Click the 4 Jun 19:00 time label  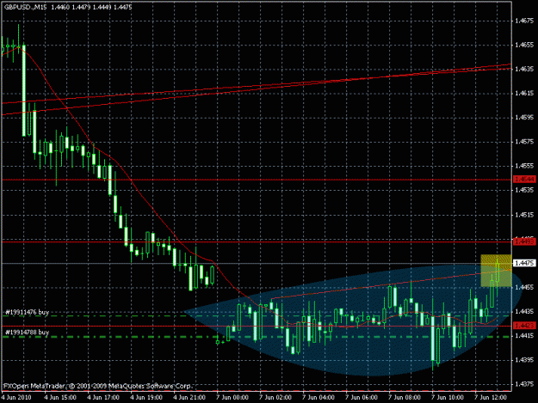[146, 398]
